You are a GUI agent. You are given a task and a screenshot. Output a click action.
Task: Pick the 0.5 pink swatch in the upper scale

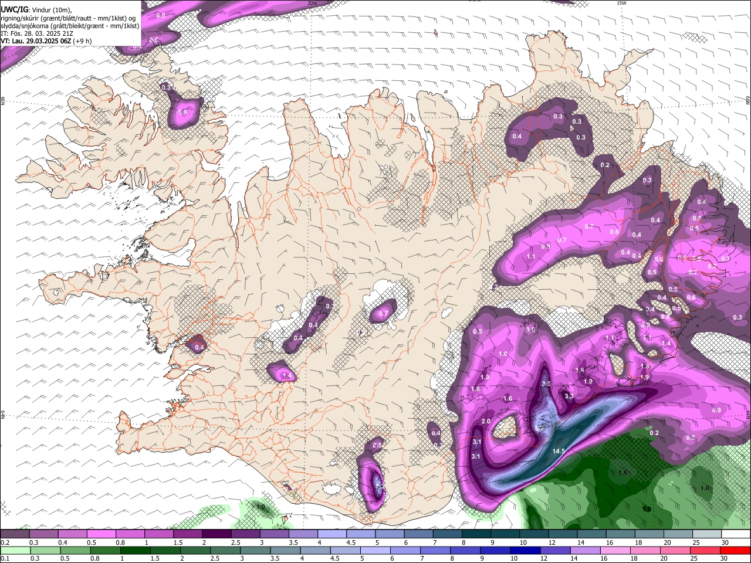[x=101, y=534]
